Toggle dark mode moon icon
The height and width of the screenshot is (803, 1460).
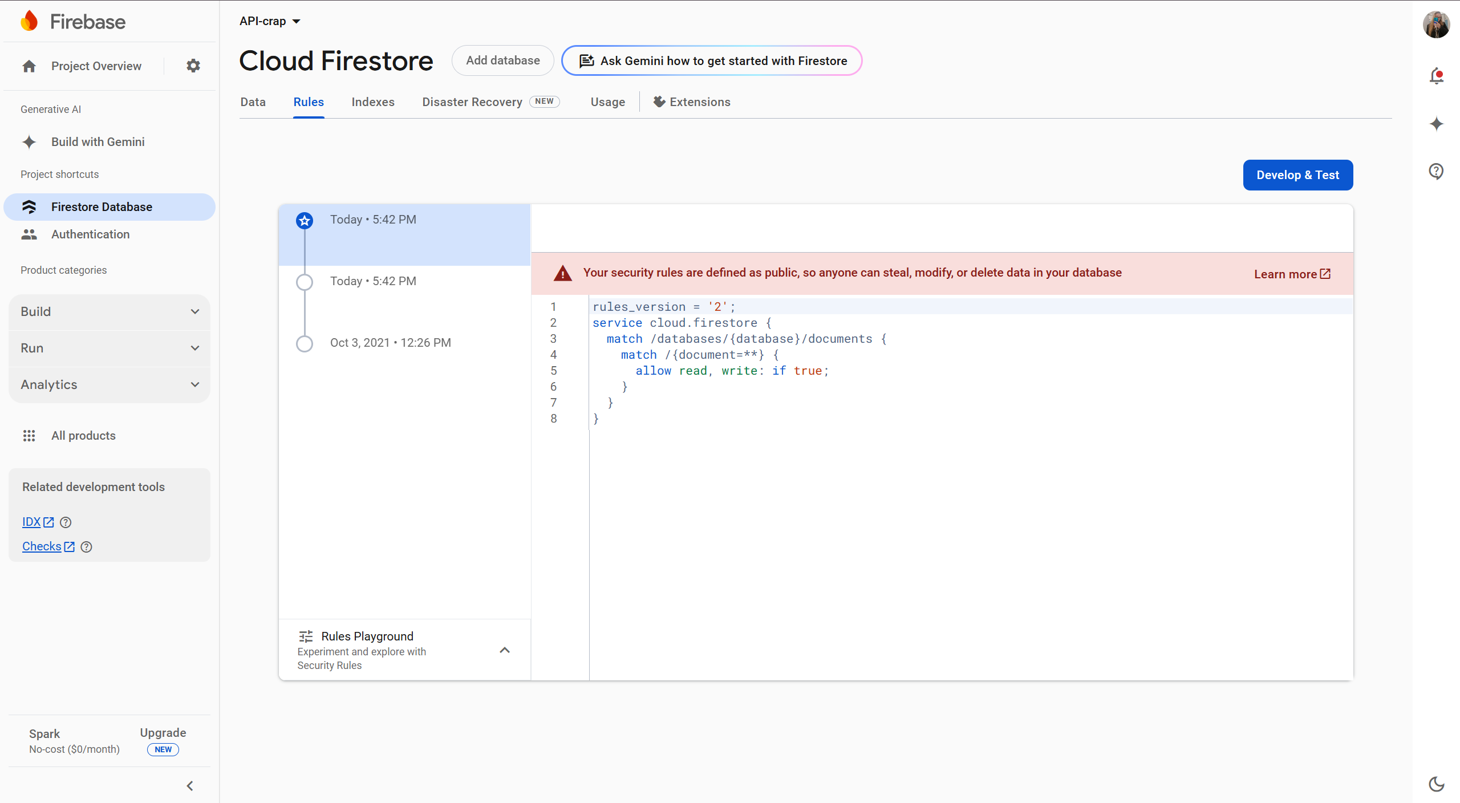click(1436, 784)
